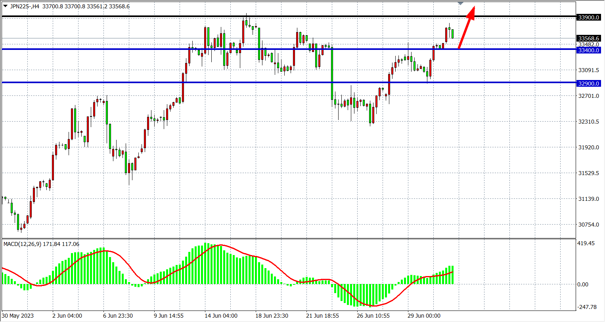The height and width of the screenshot is (322, 605).
Task: Click the MACD -247.78 scale value
Action: coord(587,307)
